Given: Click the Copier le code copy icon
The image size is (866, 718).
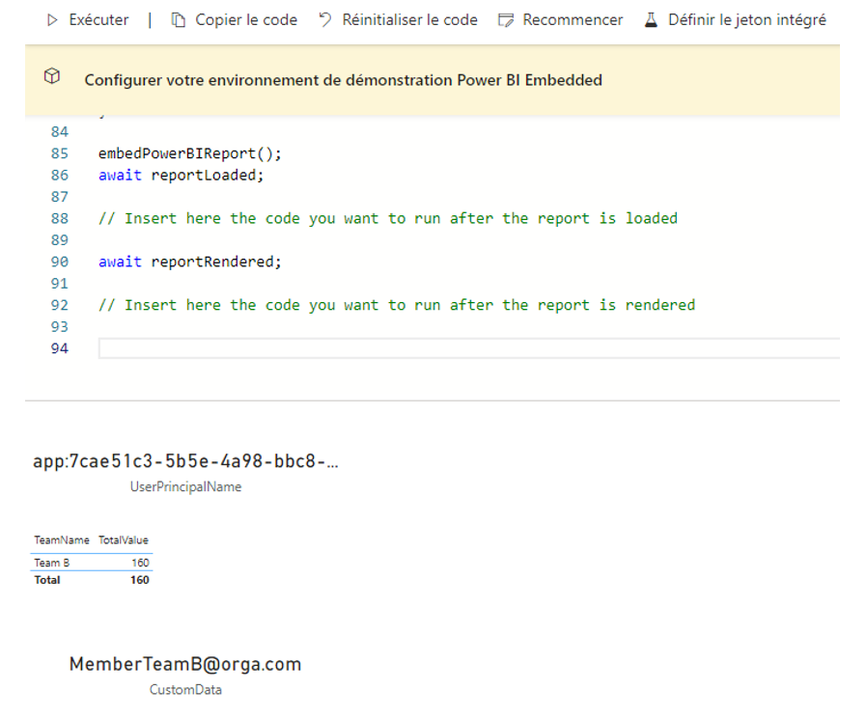Looking at the screenshot, I should click(178, 20).
